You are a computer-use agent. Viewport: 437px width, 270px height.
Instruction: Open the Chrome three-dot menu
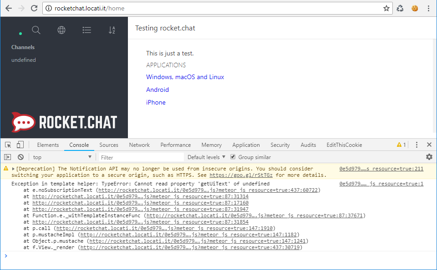coord(428,8)
